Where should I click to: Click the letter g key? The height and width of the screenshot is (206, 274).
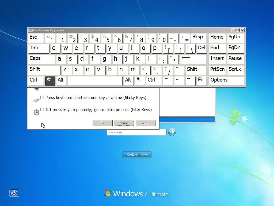tap(106, 60)
